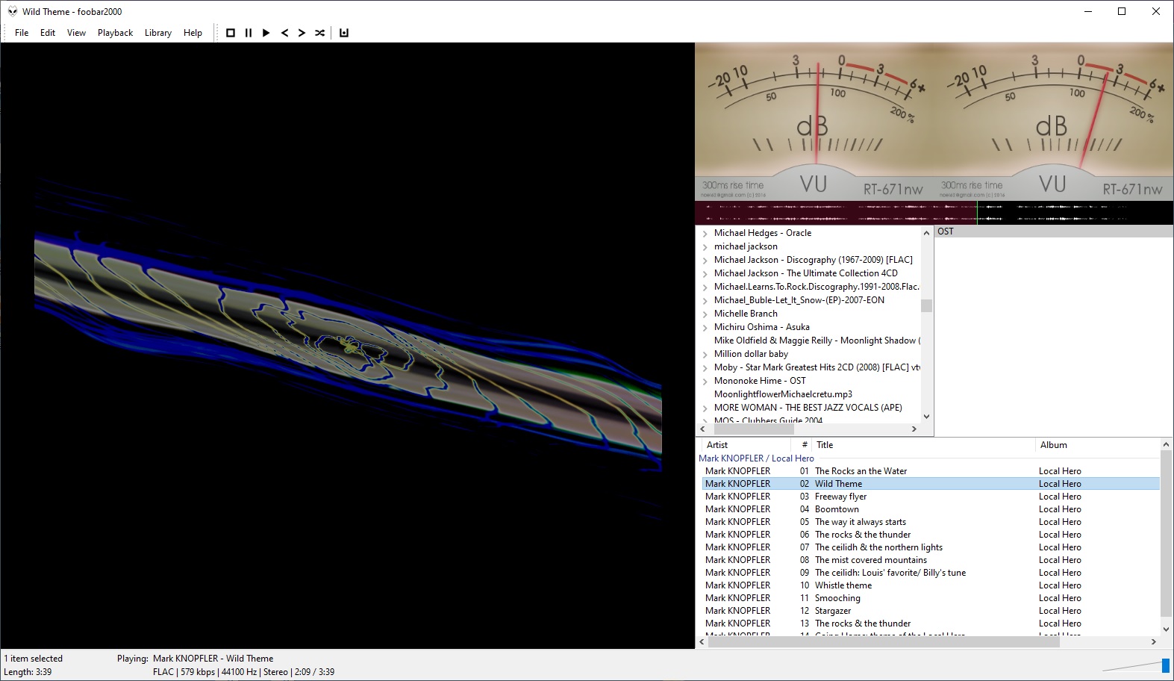
Task: Select The ceilidh: Louis' favorite/ Billy's tune
Action: tap(931, 573)
